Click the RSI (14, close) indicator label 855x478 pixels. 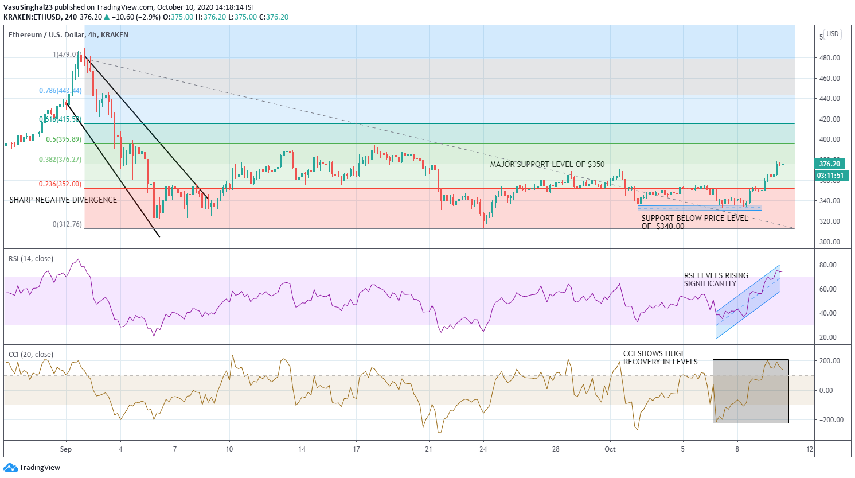31,259
